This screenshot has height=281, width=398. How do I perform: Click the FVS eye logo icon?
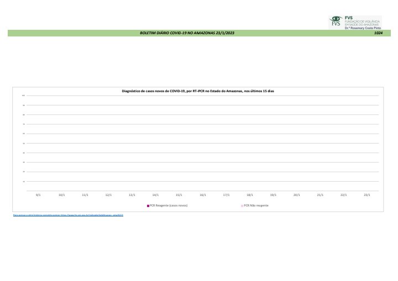[336, 21]
